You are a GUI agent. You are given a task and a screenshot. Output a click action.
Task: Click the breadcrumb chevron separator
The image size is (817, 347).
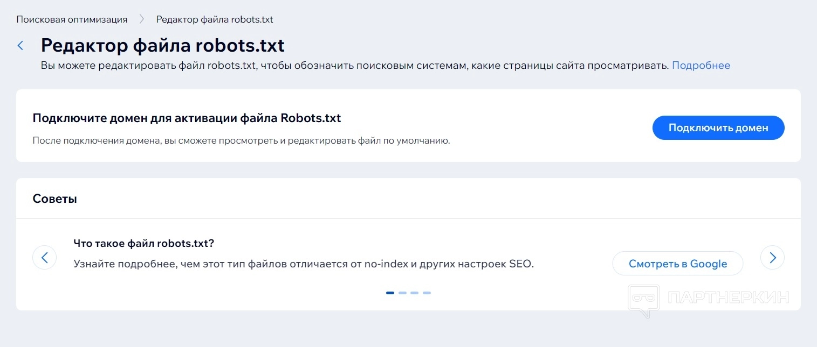[x=142, y=19]
